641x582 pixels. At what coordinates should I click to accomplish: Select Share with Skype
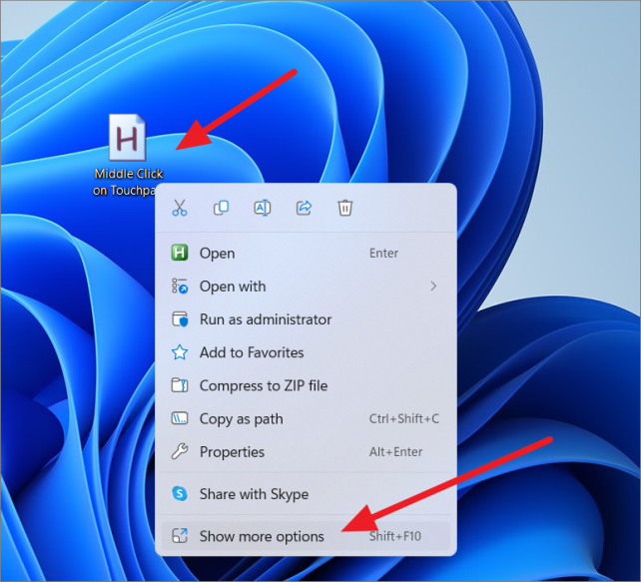[306, 494]
